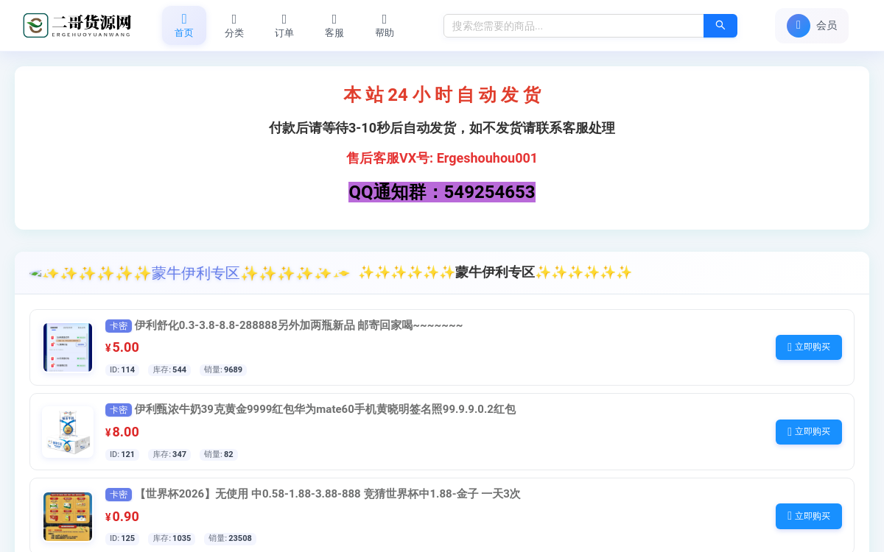Screen dimensions: 884x552
Task: Click the member avatar icon
Action: pos(799,26)
